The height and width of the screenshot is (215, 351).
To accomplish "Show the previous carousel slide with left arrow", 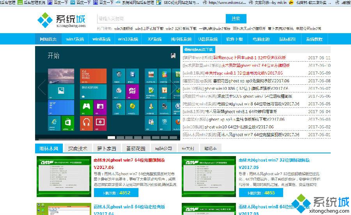I will [42, 87].
